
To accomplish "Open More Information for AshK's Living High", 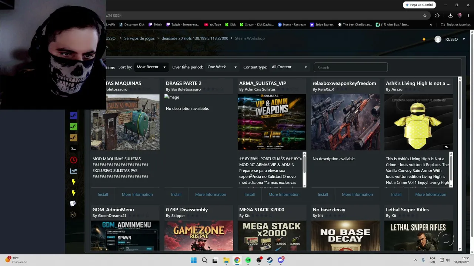I will click(x=430, y=194).
